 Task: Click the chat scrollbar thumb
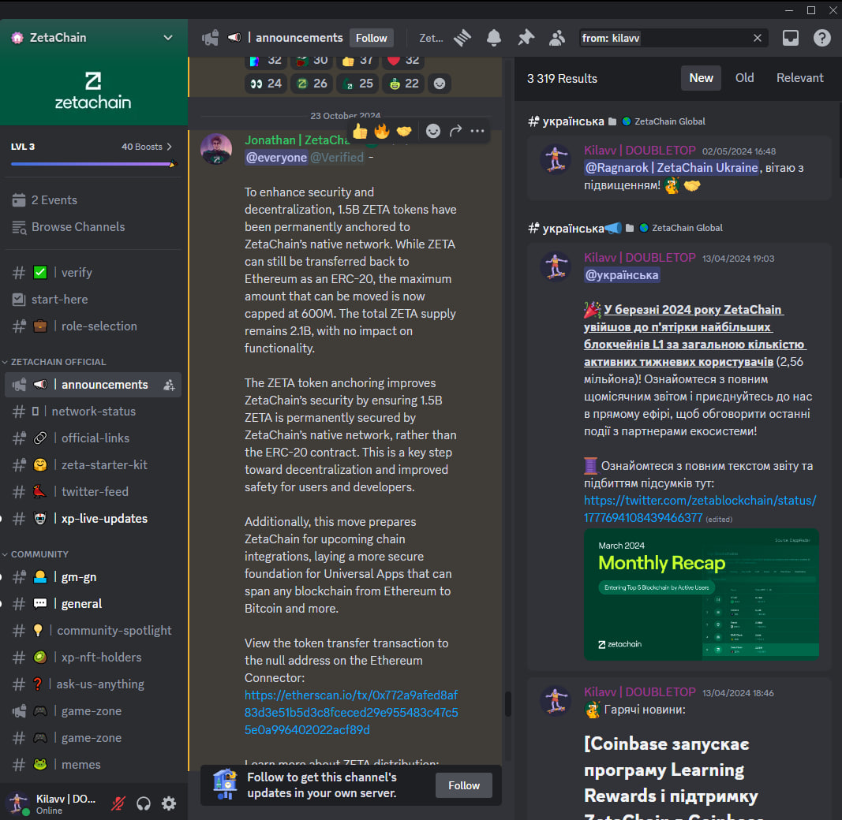click(x=508, y=703)
